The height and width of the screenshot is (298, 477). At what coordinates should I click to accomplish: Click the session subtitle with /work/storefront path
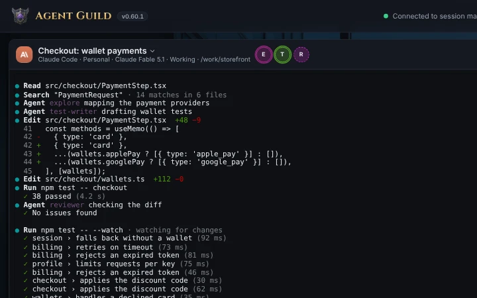[x=144, y=60]
